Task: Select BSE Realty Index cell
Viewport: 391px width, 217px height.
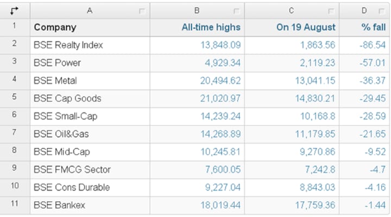Action: (90, 46)
